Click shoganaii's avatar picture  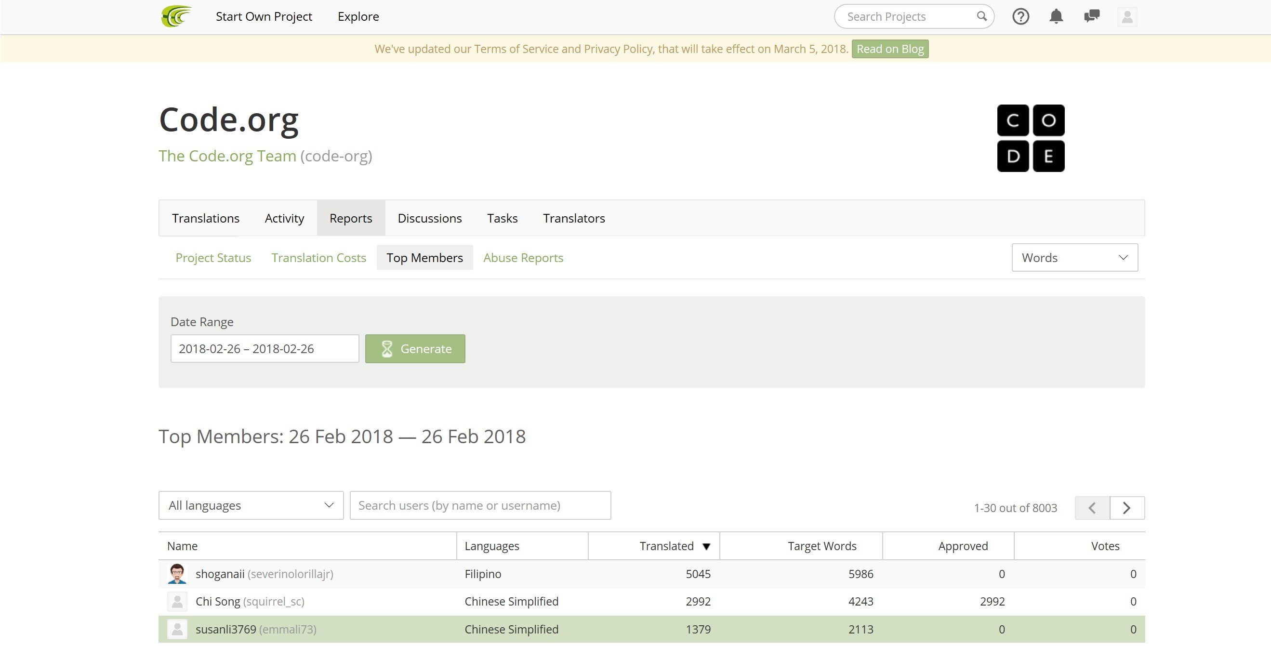[177, 573]
